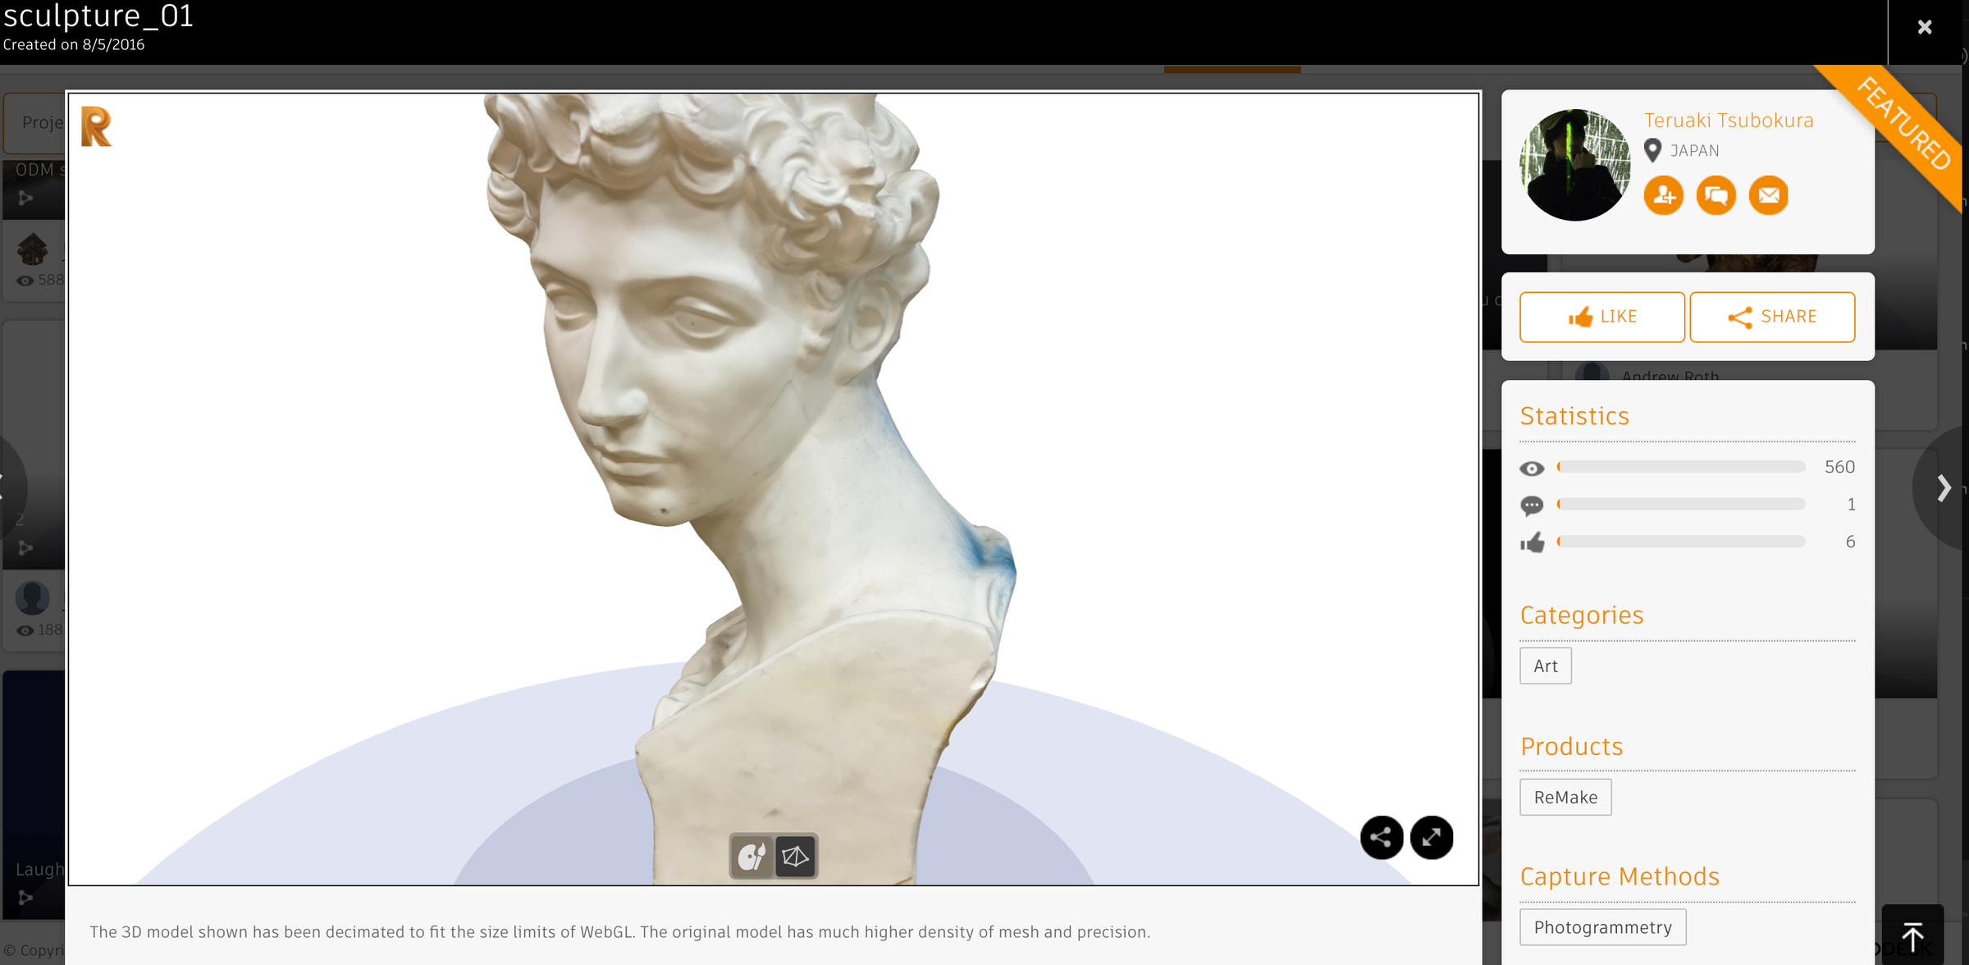This screenshot has height=965, width=1969.
Task: Click the SHARE button
Action: pos(1772,317)
